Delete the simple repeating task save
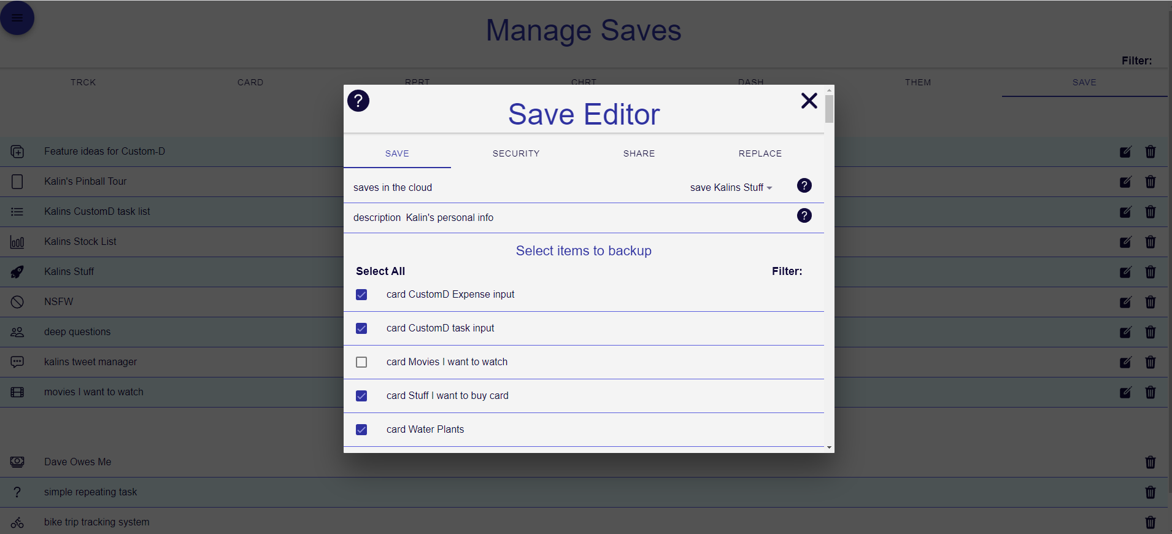The image size is (1172, 534). click(1151, 492)
